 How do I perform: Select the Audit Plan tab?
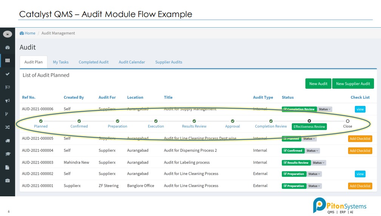click(x=34, y=62)
